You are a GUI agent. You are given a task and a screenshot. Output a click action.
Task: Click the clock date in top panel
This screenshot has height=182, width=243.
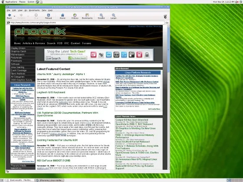pyautogui.click(x=223, y=2)
